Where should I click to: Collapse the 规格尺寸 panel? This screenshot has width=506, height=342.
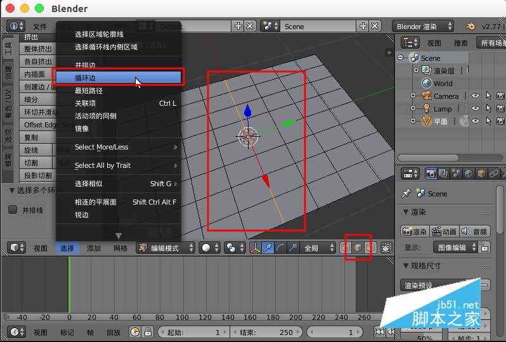(406, 265)
